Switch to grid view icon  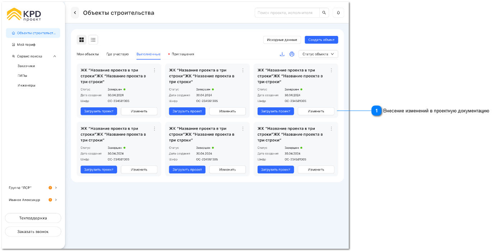click(x=82, y=39)
